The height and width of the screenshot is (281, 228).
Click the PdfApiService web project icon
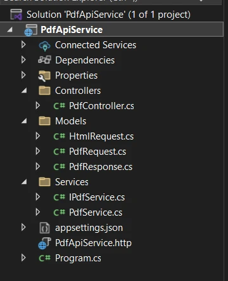tap(31, 30)
